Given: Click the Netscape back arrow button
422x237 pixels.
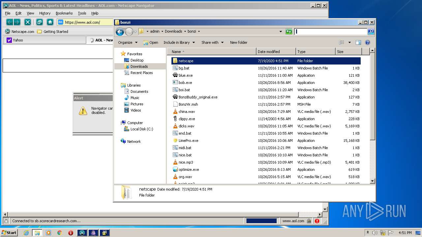Looking at the screenshot, I should (x=10, y=22).
